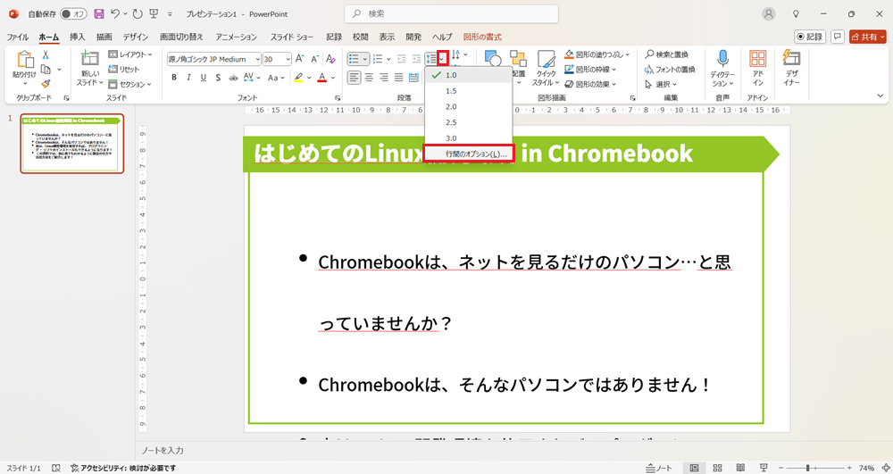Click the lightbulb icon in title bar
Viewport: 893px width, 474px height.
pyautogui.click(x=797, y=13)
